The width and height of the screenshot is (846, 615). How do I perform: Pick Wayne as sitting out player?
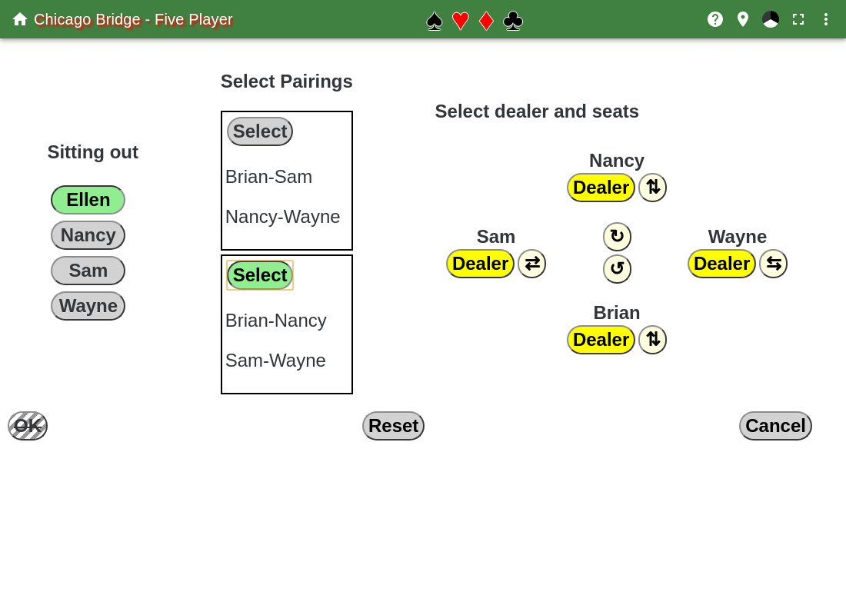88,306
